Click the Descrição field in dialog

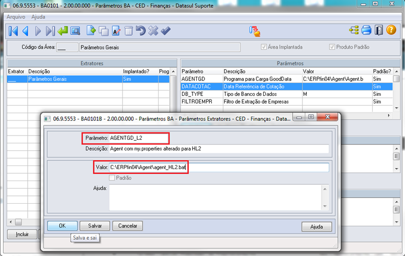point(219,149)
